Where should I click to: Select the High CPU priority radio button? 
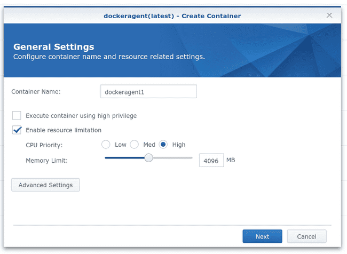163,145
